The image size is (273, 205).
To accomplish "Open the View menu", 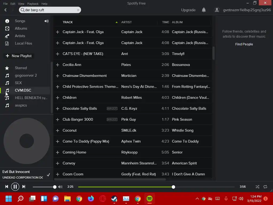I will click(x=21, y=4).
